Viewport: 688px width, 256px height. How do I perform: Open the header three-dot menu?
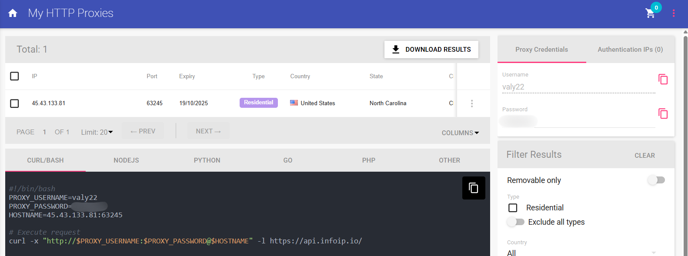point(674,13)
